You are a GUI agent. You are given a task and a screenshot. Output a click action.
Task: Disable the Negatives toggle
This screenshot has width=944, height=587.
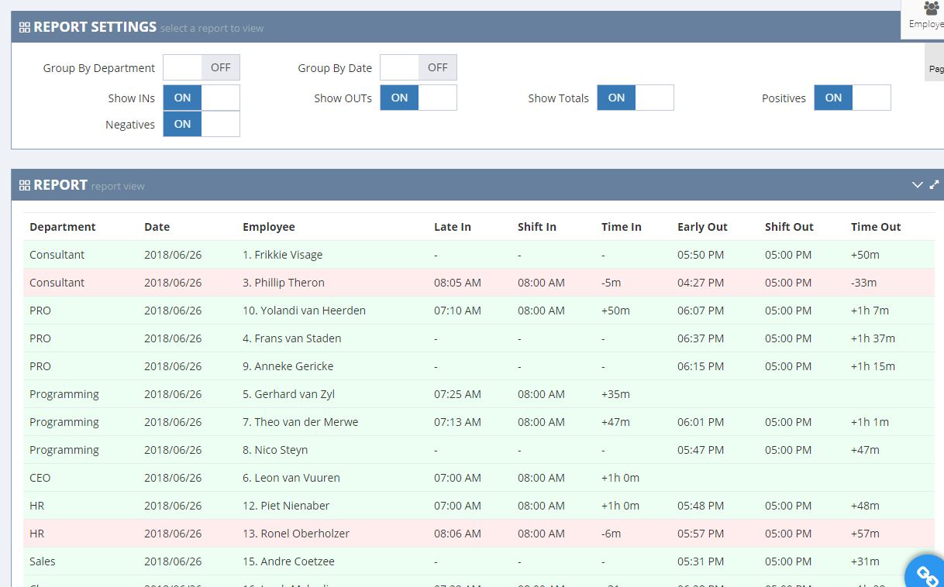tap(202, 125)
